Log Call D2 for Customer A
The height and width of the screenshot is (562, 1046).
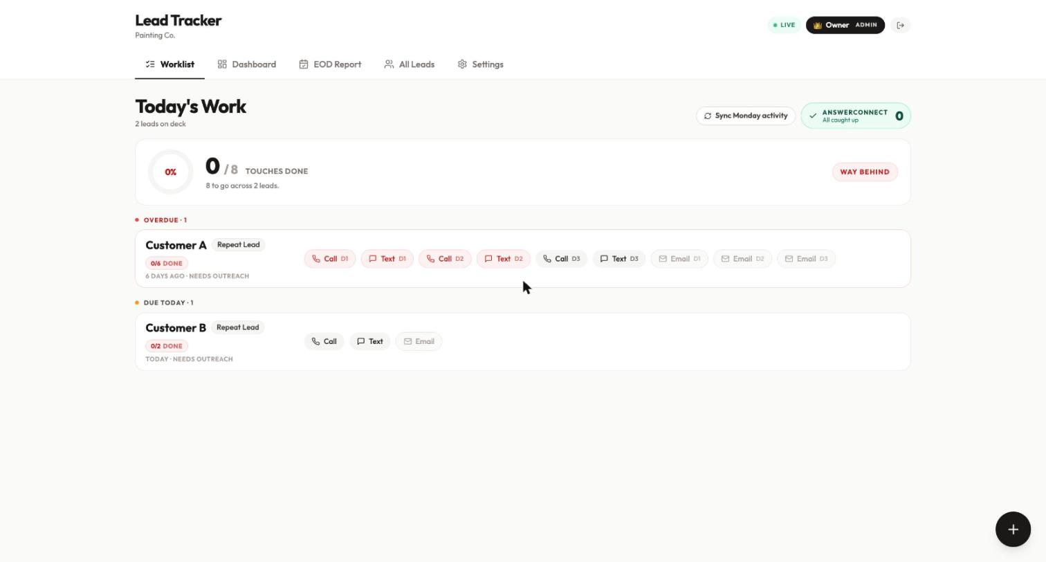[x=445, y=259]
